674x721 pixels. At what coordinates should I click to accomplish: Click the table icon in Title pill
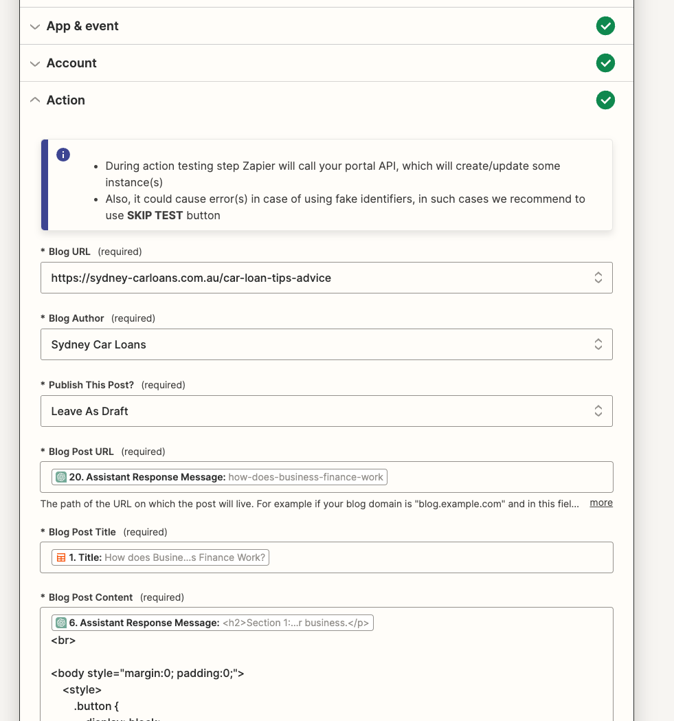(61, 558)
